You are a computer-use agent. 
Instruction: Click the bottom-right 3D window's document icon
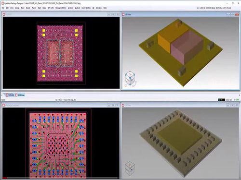click(123, 105)
